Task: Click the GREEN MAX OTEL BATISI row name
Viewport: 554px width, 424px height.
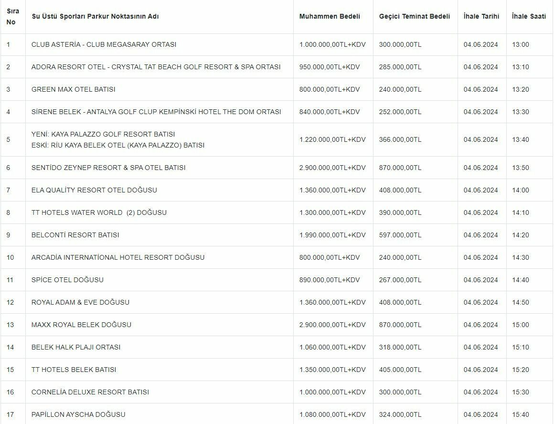Action: [x=73, y=89]
